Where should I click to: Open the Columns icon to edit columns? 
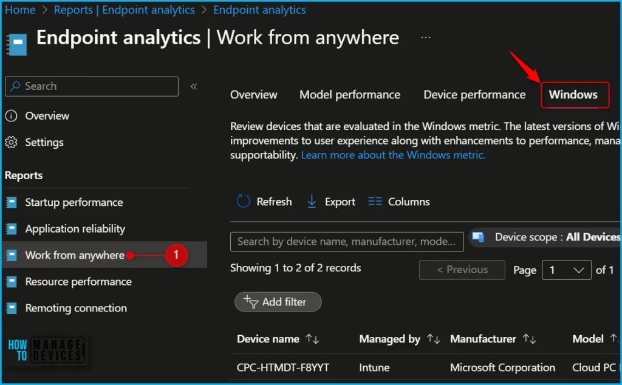[x=378, y=201]
